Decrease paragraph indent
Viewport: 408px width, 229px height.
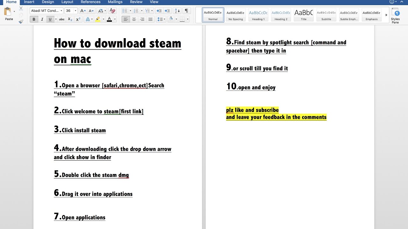click(159, 11)
